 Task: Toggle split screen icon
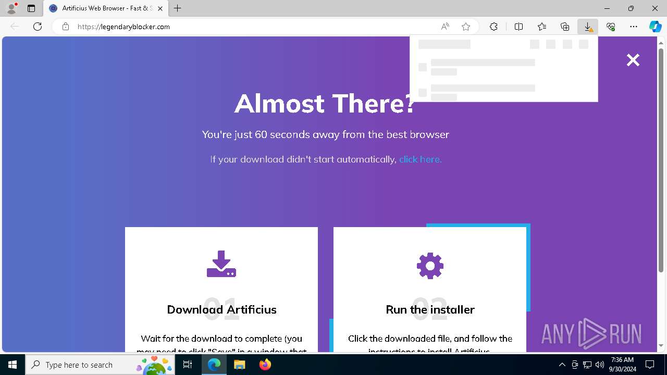519,27
